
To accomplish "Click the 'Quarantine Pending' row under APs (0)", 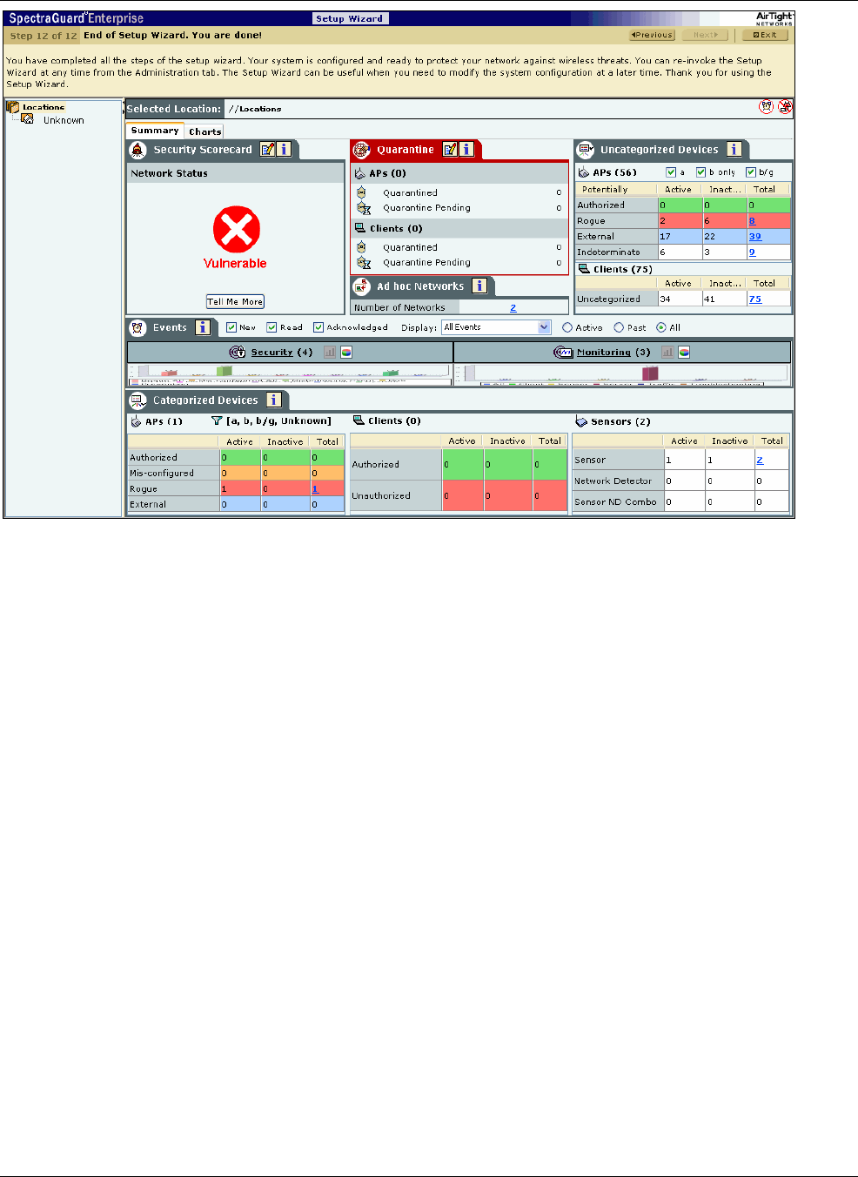I will tap(459, 208).
